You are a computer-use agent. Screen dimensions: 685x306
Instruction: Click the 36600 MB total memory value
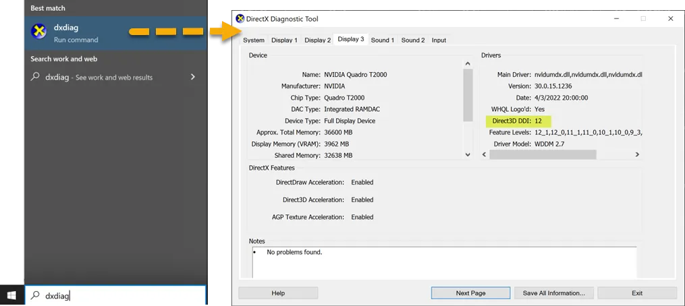pyautogui.click(x=338, y=132)
